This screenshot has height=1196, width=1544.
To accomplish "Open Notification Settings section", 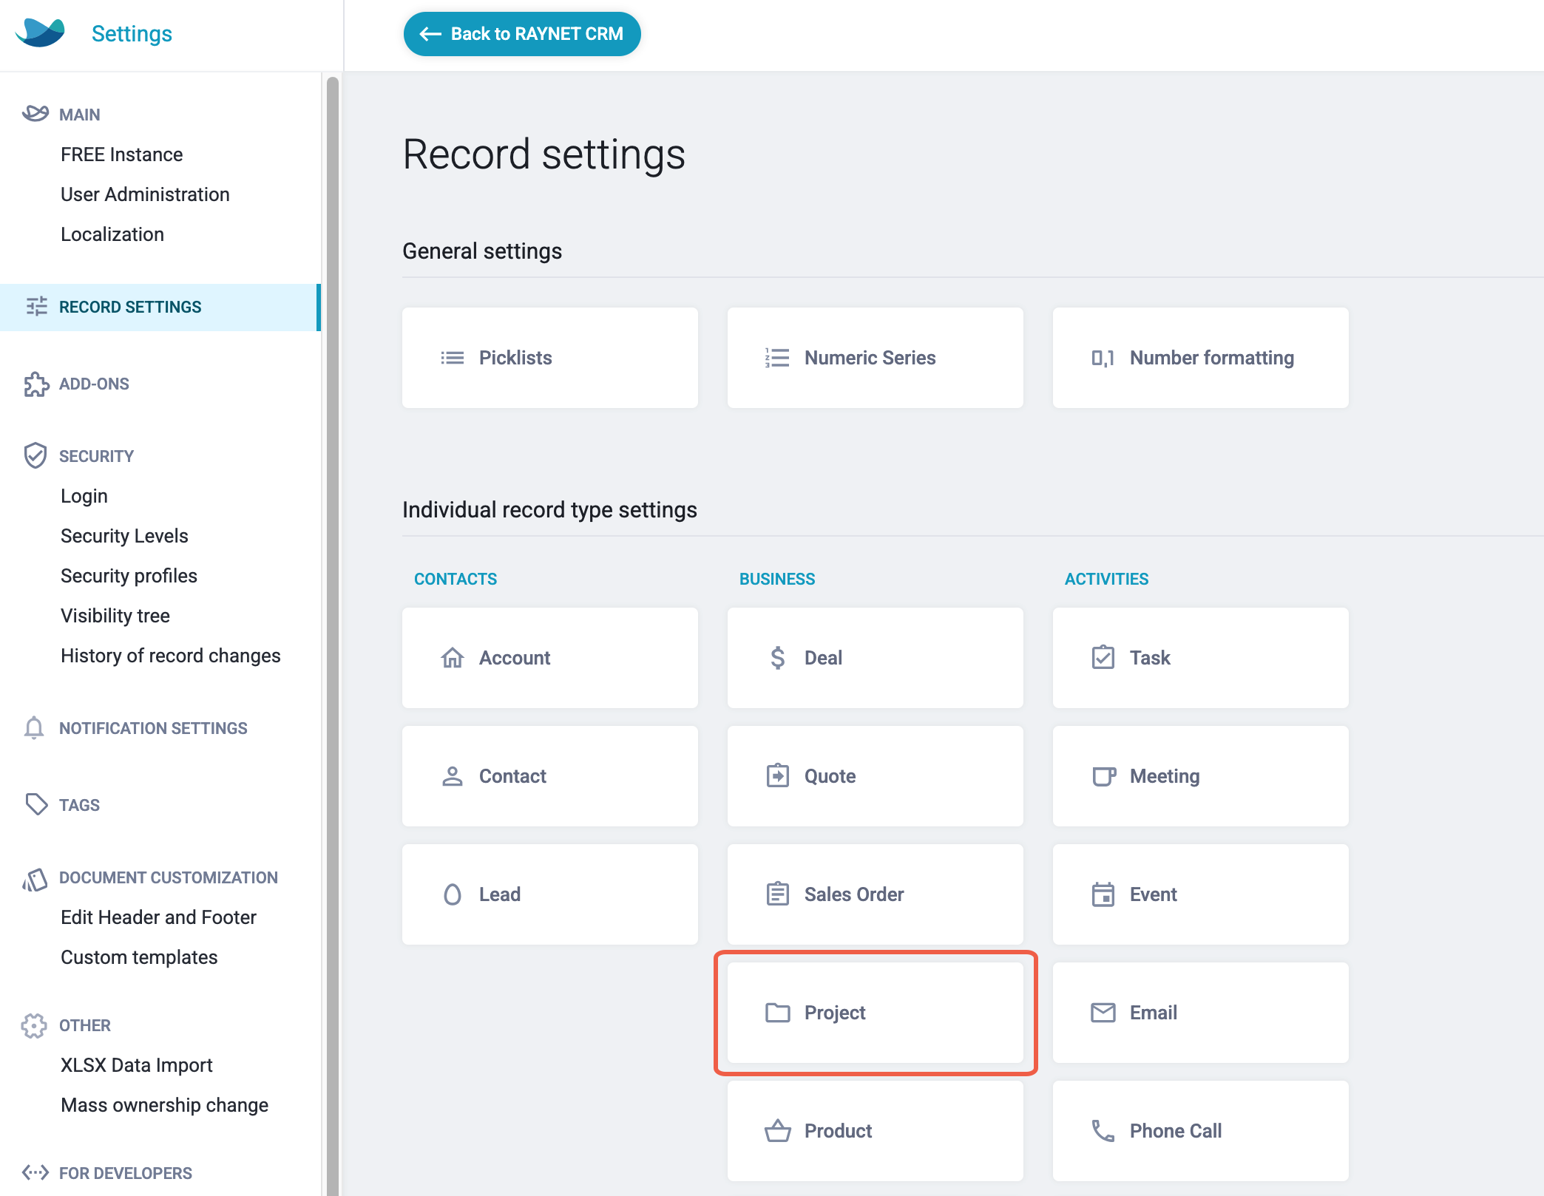I will click(153, 729).
